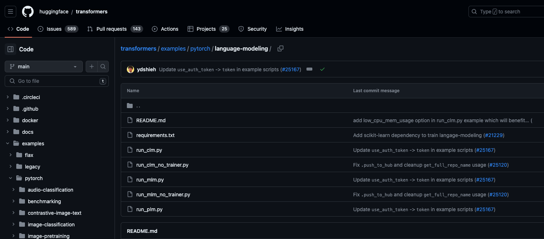Click the file icon beside run_clm_no_trainer.py
The image size is (544, 239).
click(x=130, y=165)
